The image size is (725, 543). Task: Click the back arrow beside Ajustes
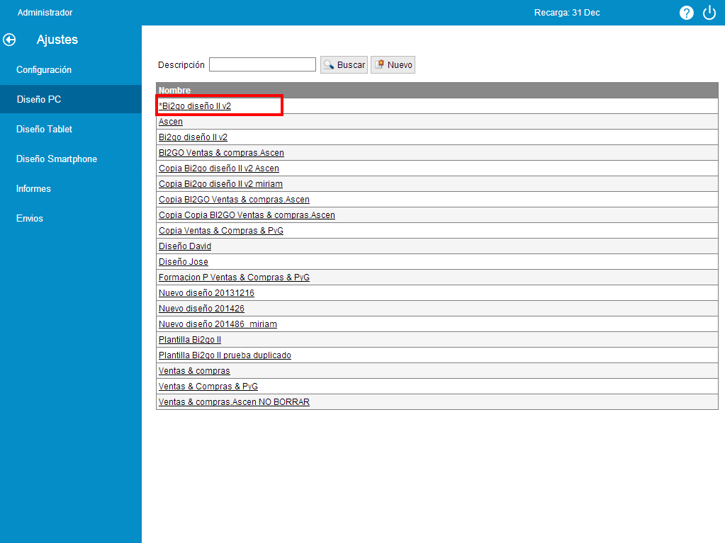pos(9,40)
